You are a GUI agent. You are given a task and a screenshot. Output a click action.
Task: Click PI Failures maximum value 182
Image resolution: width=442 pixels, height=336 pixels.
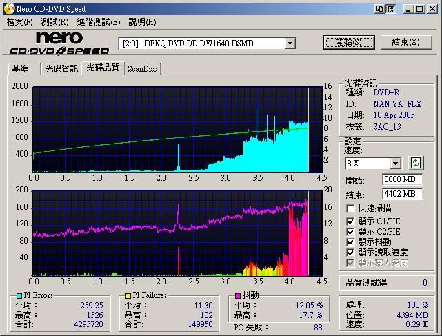pos(206,315)
